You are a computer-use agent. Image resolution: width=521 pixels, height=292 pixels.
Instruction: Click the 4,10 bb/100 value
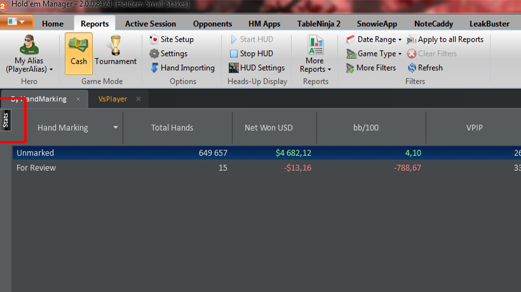pos(413,153)
